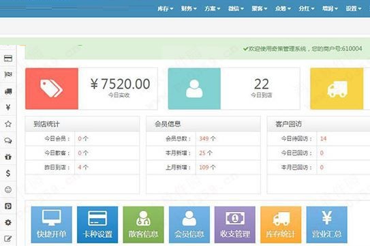Select the gift box sidebar icon
The width and height of the screenshot is (370, 246).
tap(8, 157)
